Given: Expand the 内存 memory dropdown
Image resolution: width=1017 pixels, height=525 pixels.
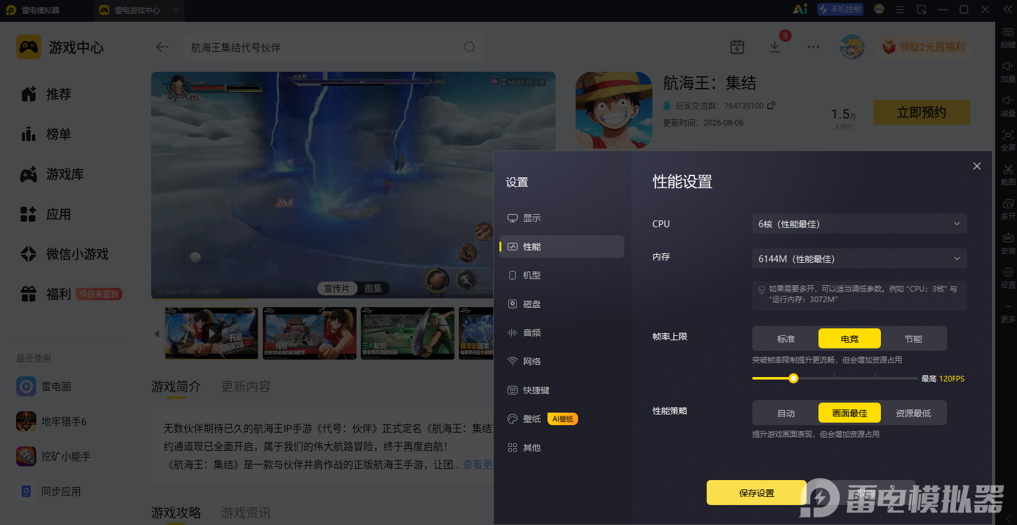Looking at the screenshot, I should (x=859, y=258).
